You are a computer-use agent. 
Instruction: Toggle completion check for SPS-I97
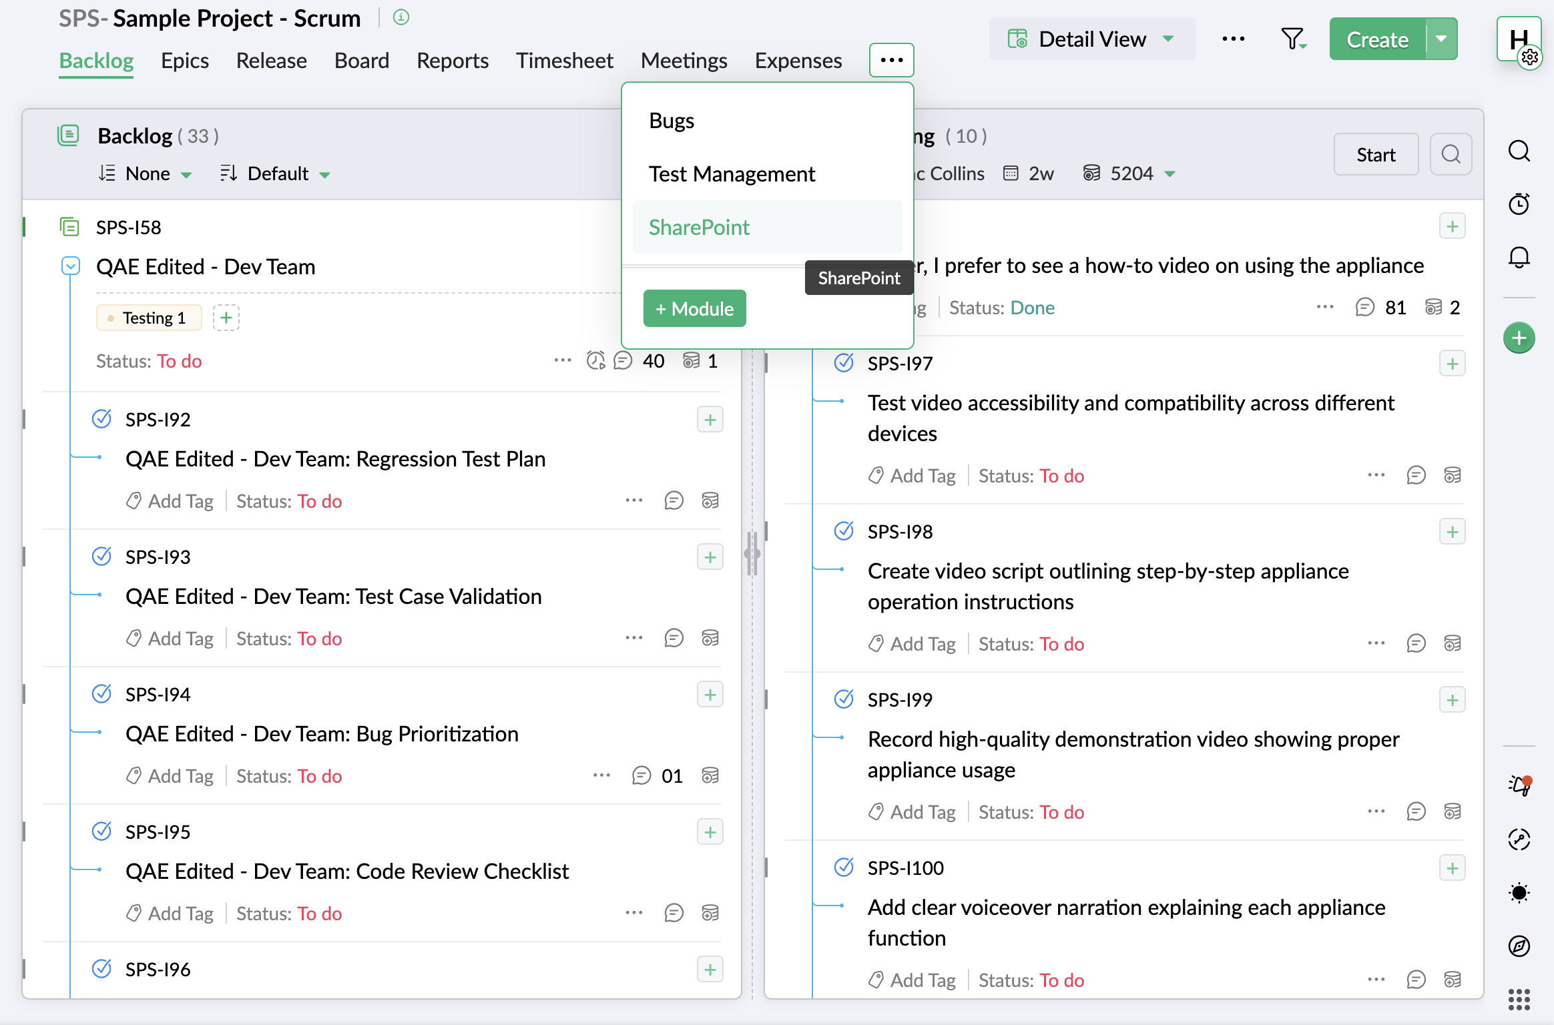coord(844,363)
